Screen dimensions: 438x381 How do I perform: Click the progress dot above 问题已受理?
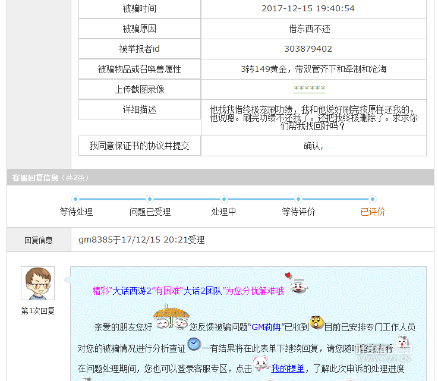coord(150,199)
